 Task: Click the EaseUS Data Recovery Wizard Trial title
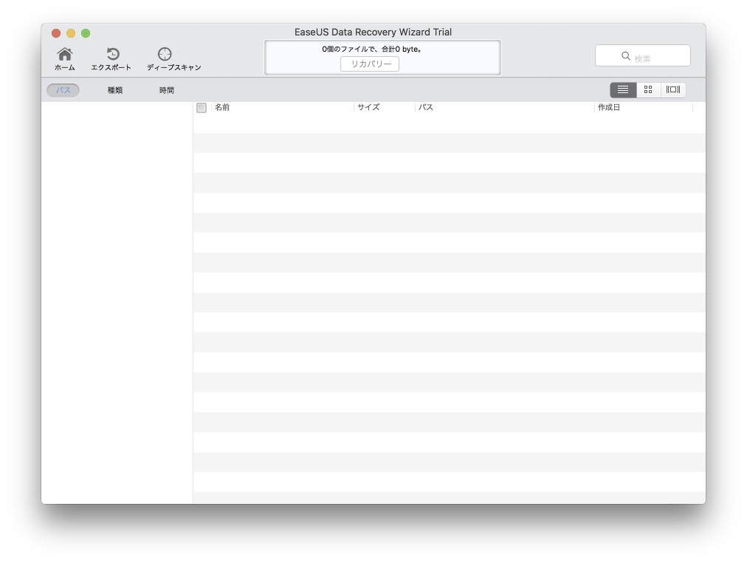373,32
